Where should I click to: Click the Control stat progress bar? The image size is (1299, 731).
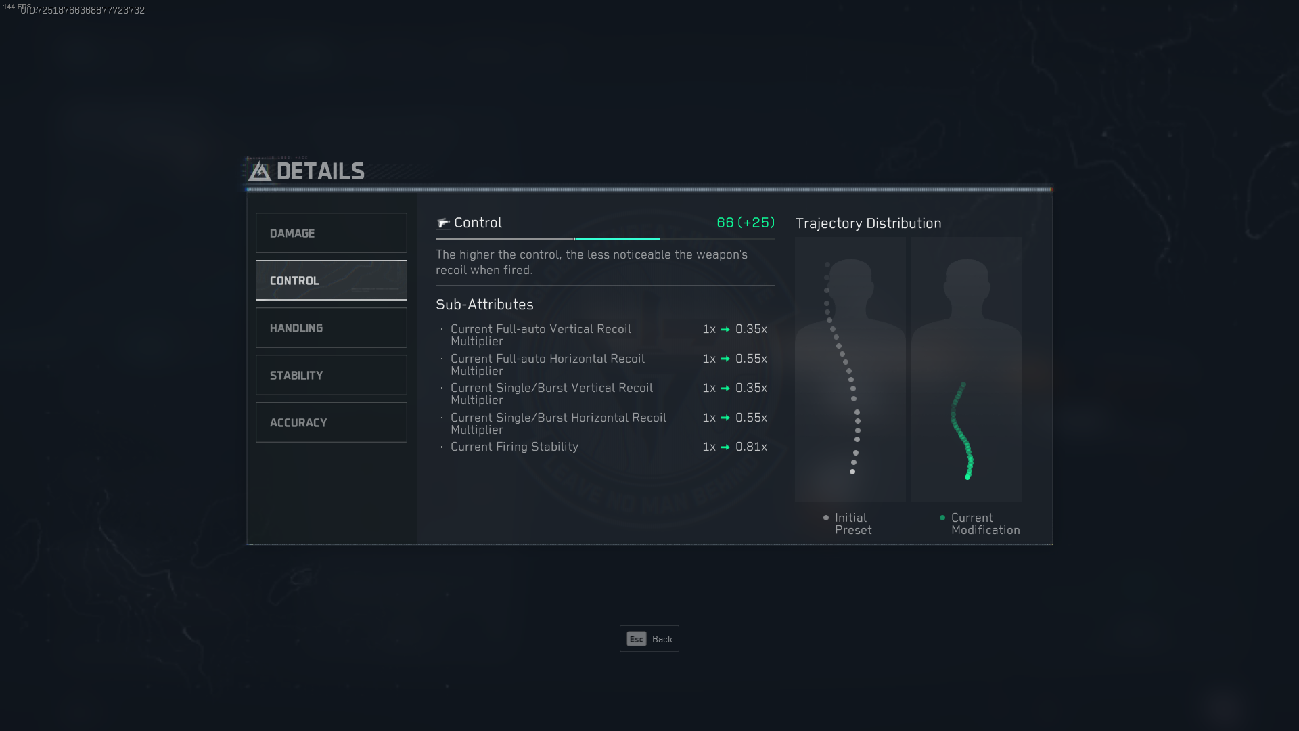[604, 239]
